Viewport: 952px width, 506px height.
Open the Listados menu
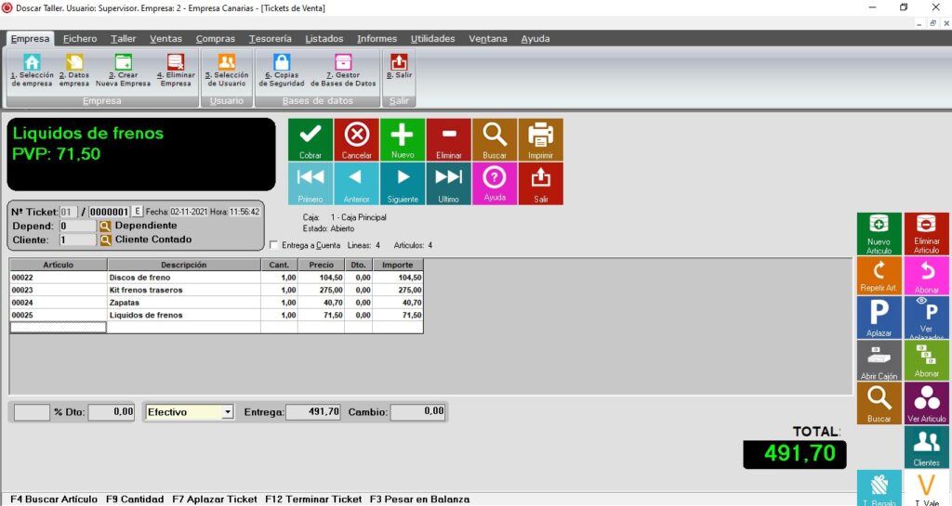(x=324, y=39)
